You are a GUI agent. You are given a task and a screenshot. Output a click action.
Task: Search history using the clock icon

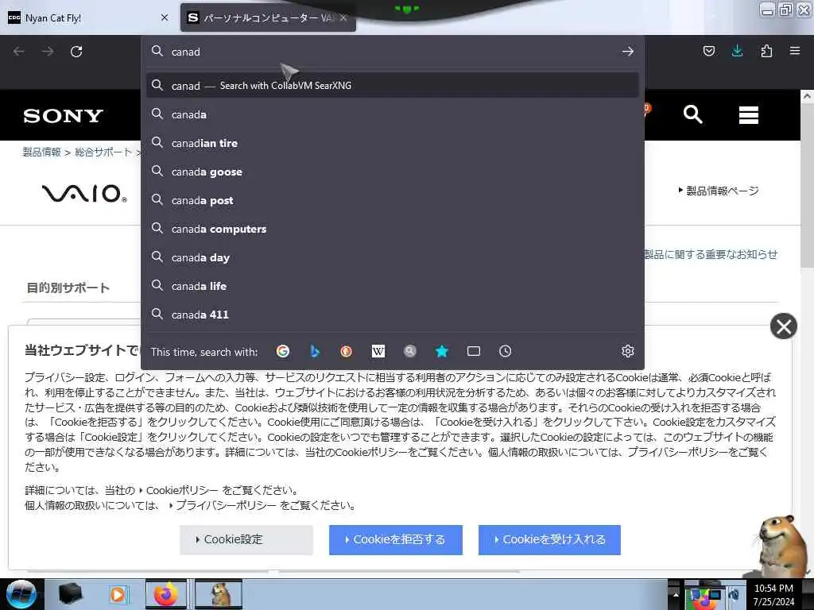click(505, 351)
